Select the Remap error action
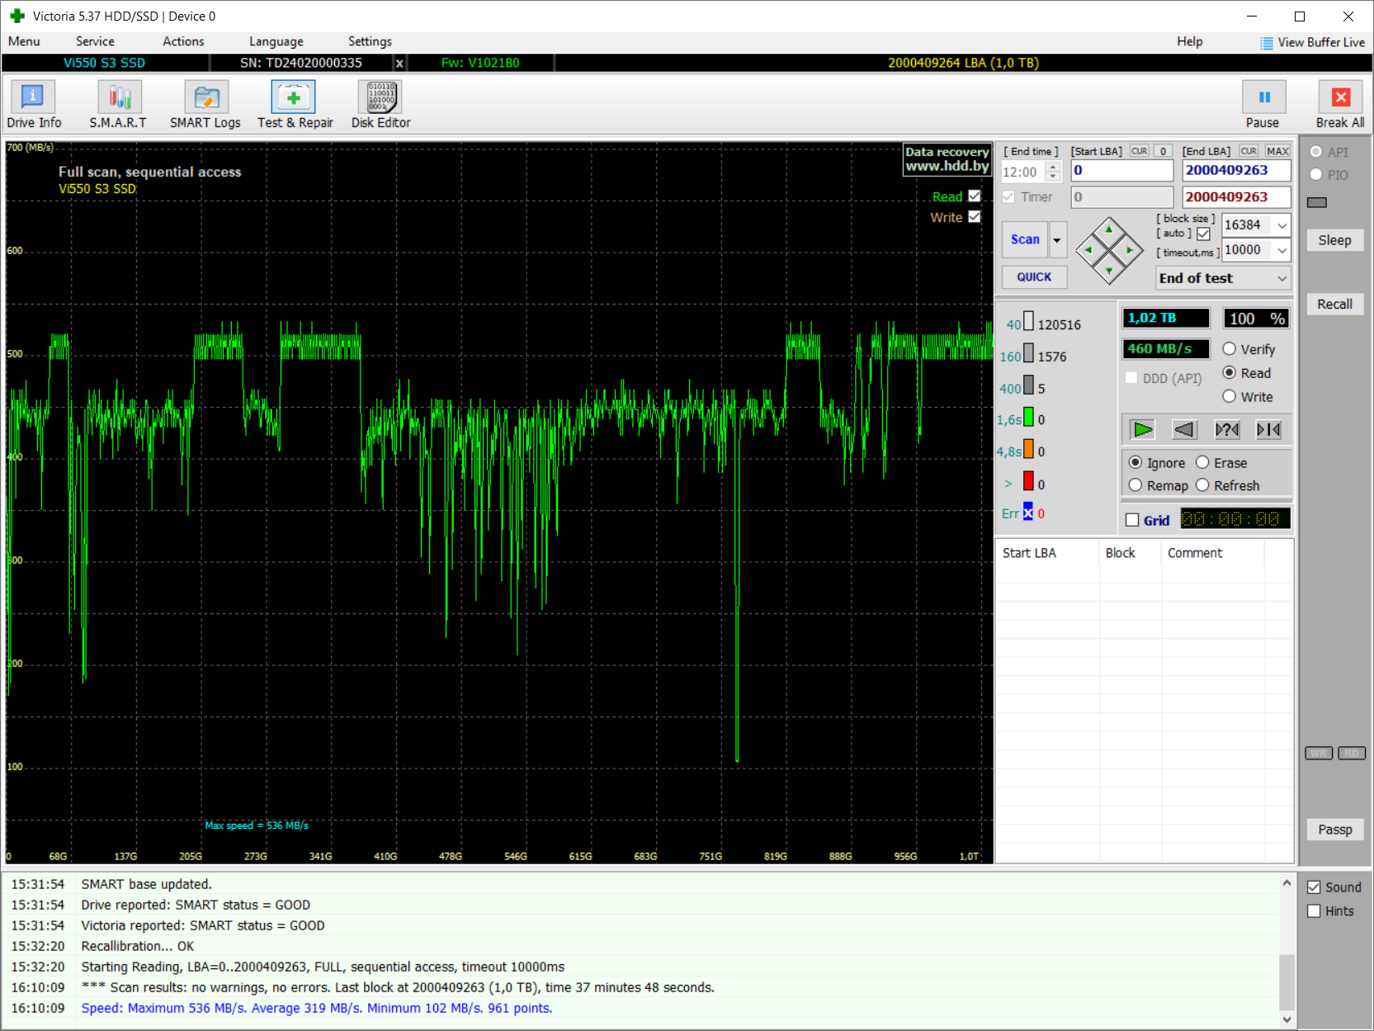Image resolution: width=1374 pixels, height=1031 pixels. [1136, 485]
